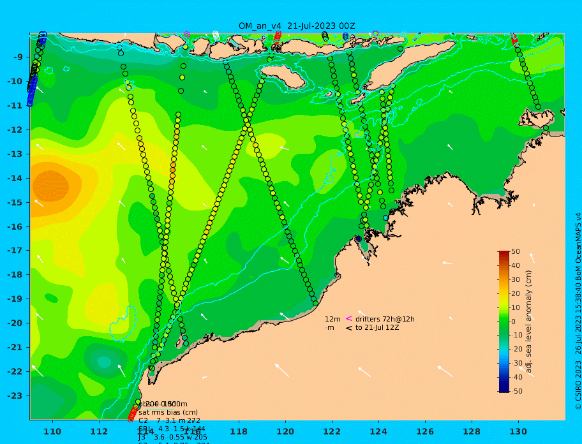Click the latitude axis label '-9'

[x=18, y=57]
